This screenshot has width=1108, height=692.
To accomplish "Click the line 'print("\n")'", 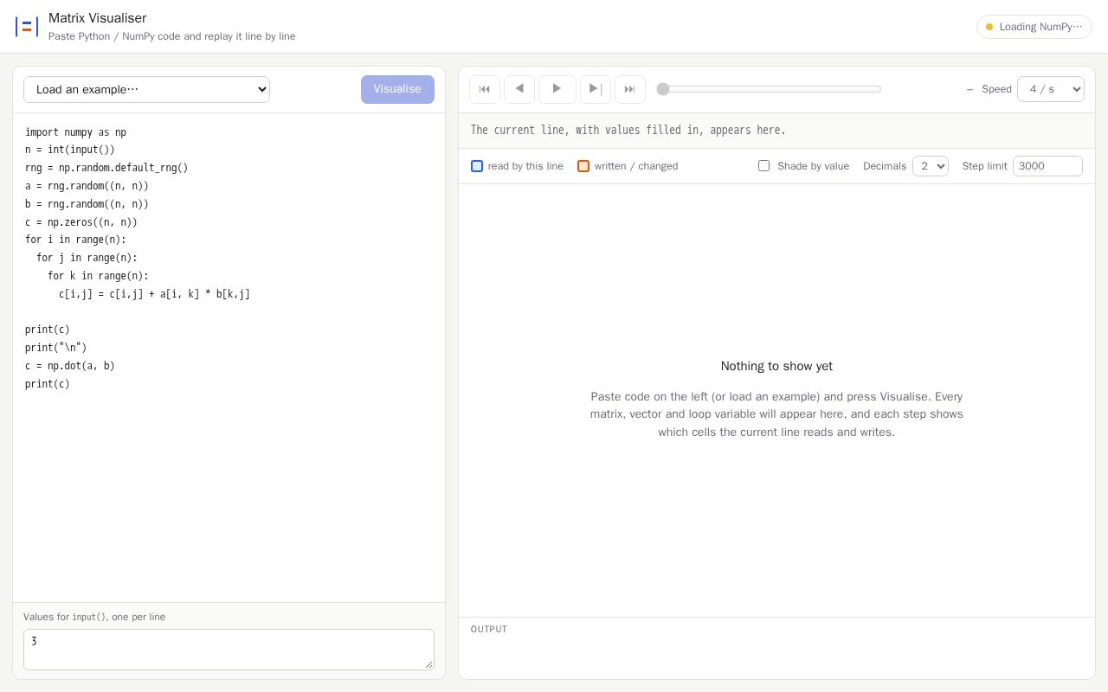I will (56, 348).
